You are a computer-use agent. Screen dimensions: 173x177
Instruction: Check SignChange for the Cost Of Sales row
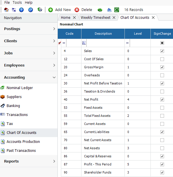point(162,59)
